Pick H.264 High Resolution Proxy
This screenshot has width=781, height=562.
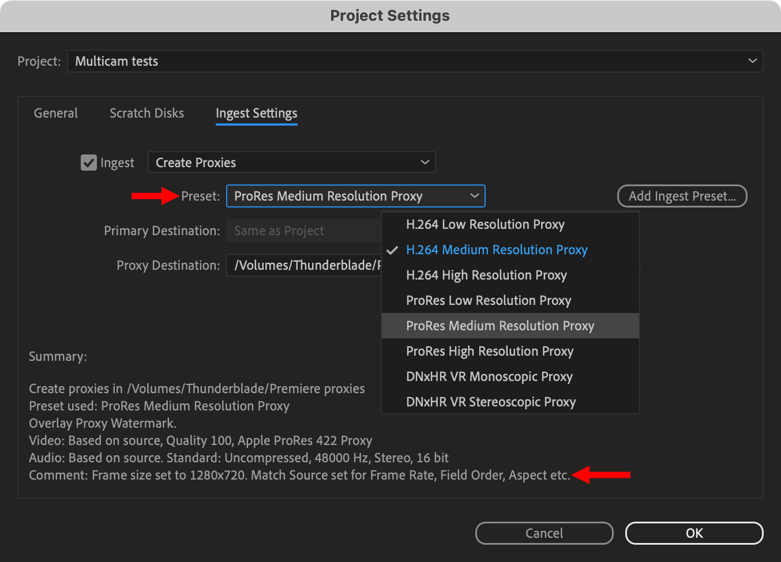click(x=486, y=275)
